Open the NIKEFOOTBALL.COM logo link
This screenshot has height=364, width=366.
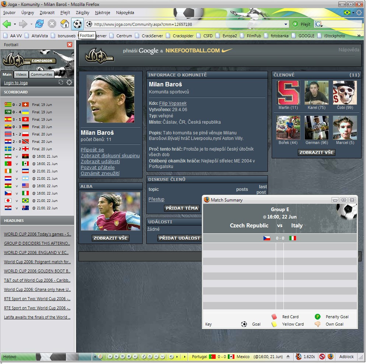point(199,50)
